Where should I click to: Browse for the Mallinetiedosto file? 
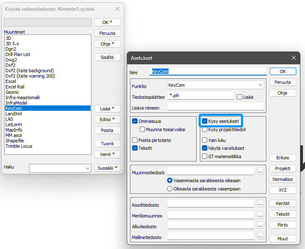pyautogui.click(x=261, y=236)
